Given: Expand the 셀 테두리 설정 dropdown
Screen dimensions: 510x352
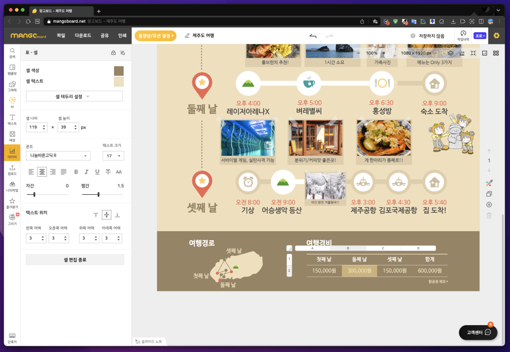Looking at the screenshot, I should 74,97.
